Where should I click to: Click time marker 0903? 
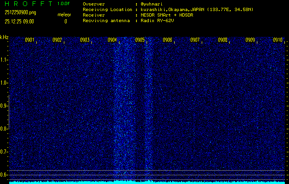[85, 40]
